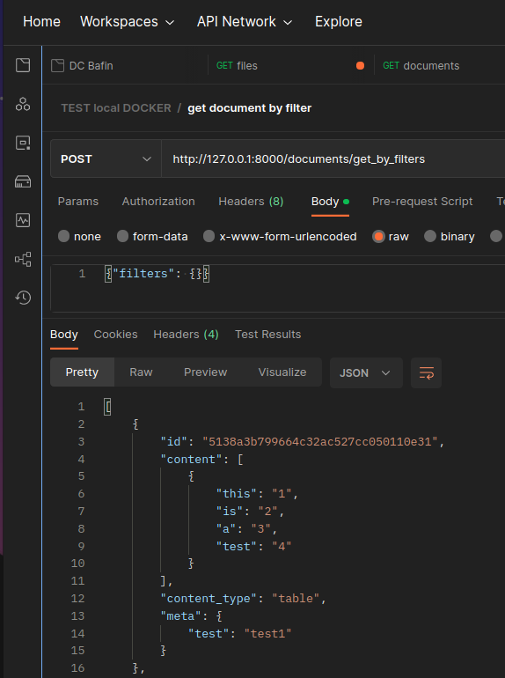
Task: Open the request Headers (8) tab
Action: [x=251, y=202]
